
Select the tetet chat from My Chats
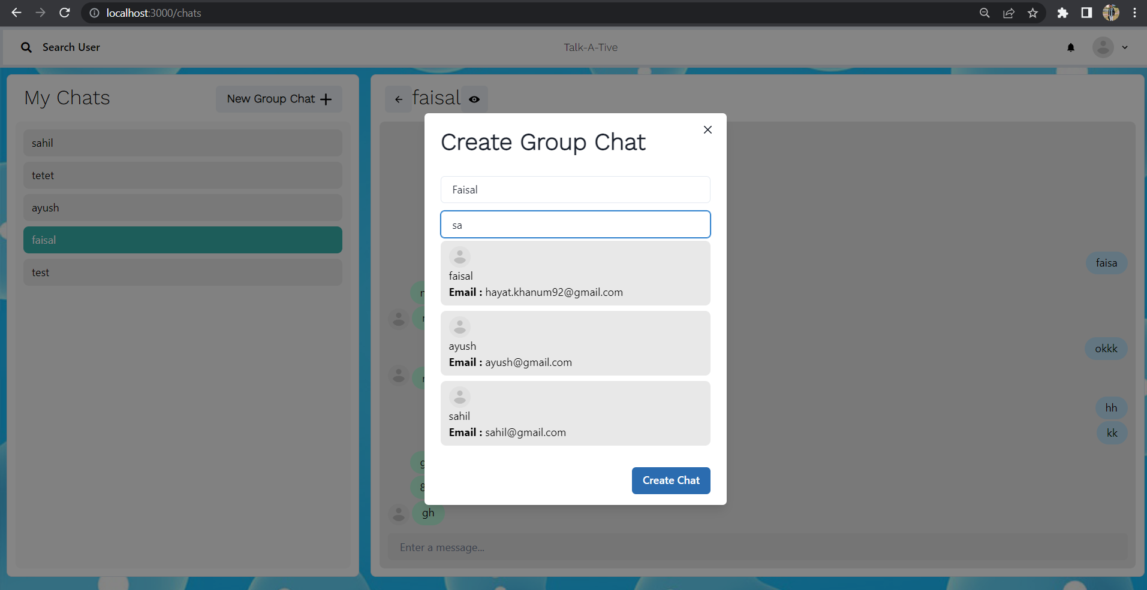click(x=182, y=175)
